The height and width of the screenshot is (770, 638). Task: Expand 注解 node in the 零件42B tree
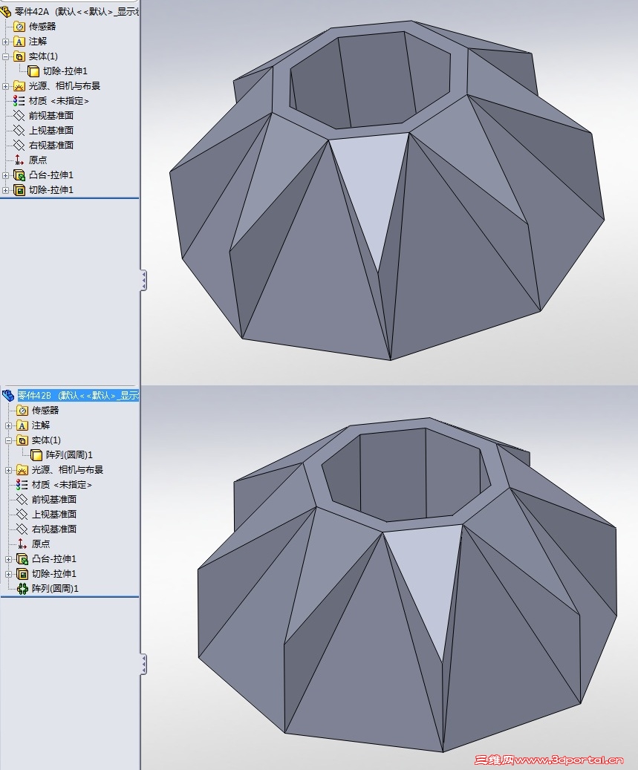(8, 425)
